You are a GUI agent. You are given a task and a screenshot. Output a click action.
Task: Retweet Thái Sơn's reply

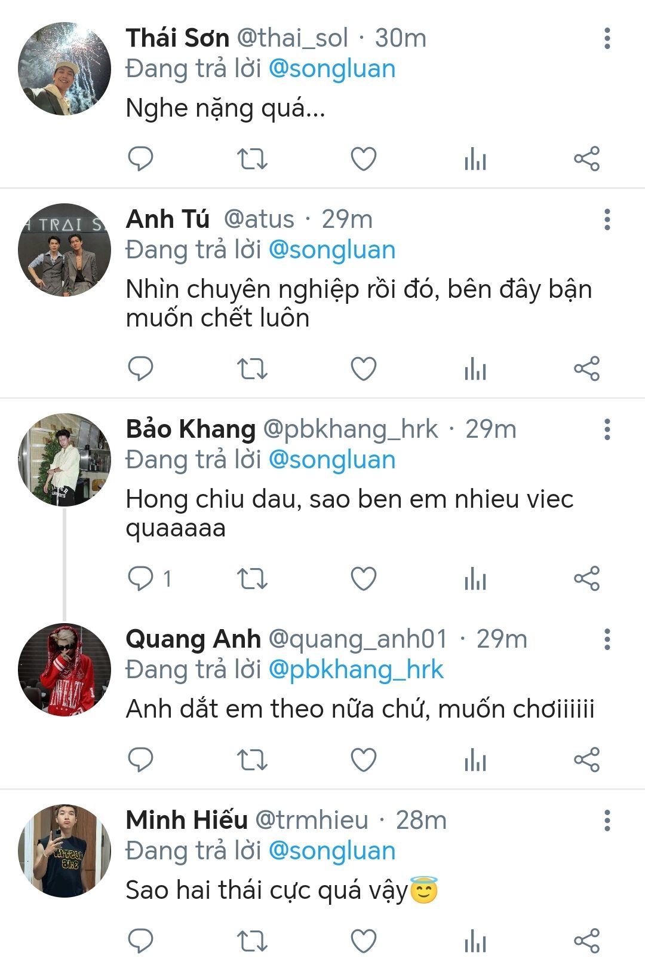pos(252,159)
